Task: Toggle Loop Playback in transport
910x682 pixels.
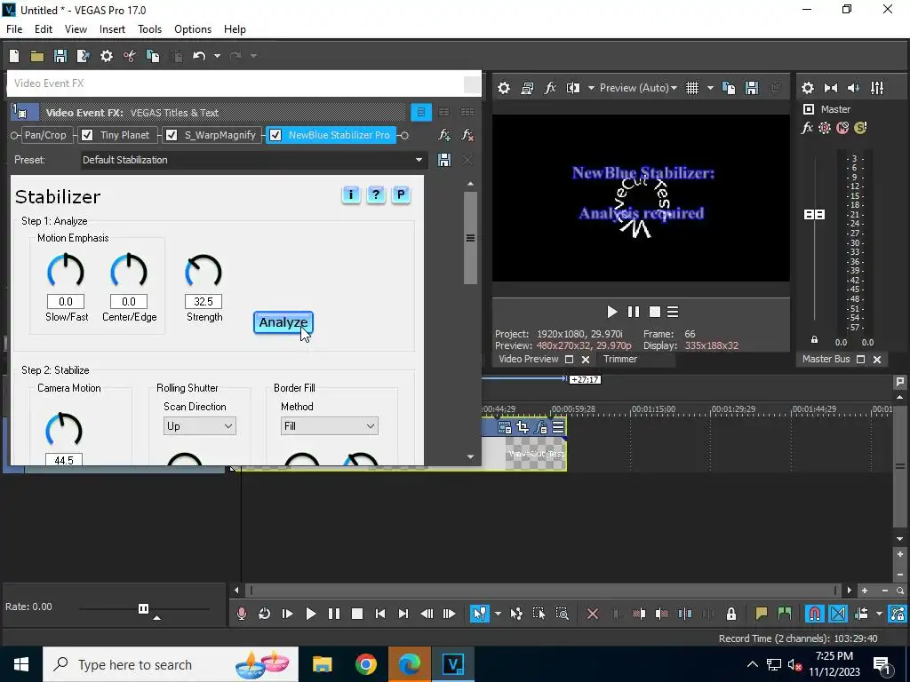Action: [264, 614]
